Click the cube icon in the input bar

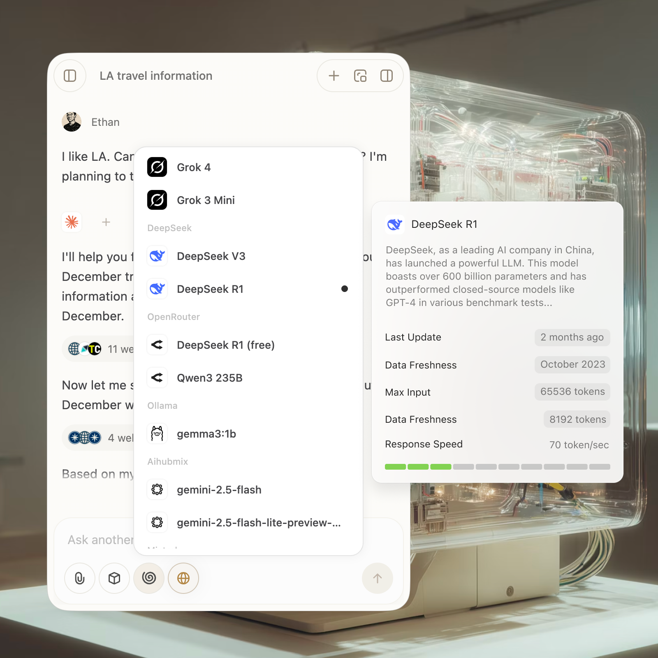[x=114, y=578]
